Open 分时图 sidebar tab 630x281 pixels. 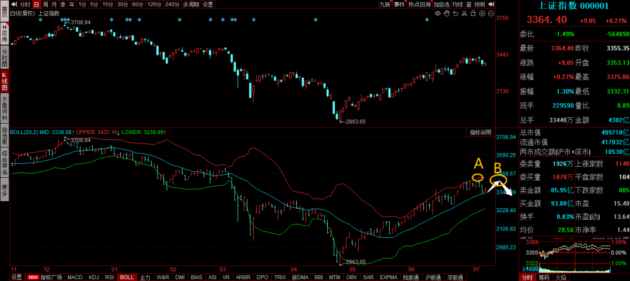click(x=5, y=57)
